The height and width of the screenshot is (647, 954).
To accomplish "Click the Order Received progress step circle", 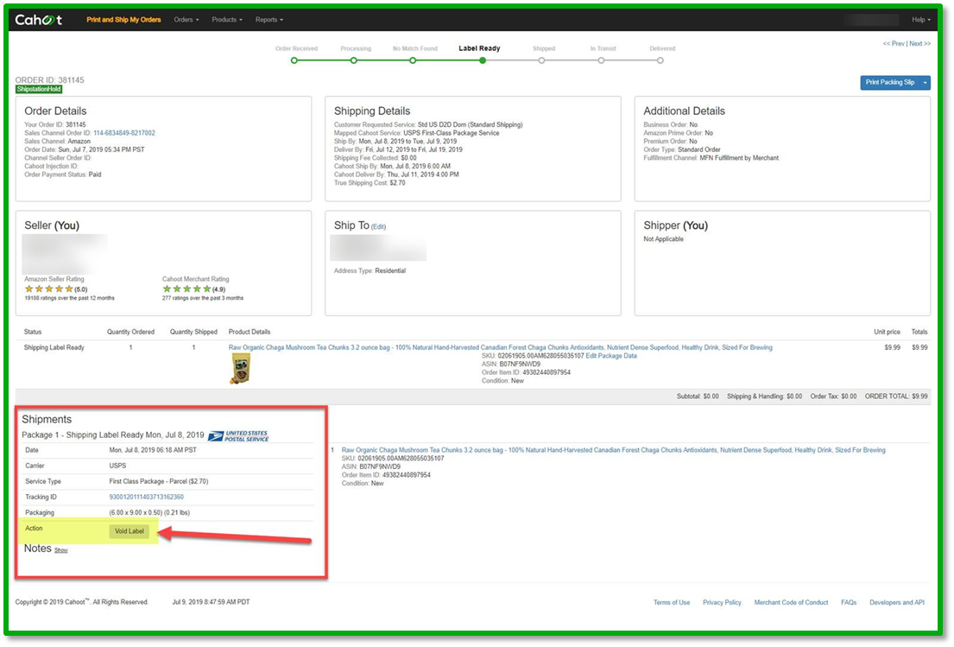I will click(294, 60).
